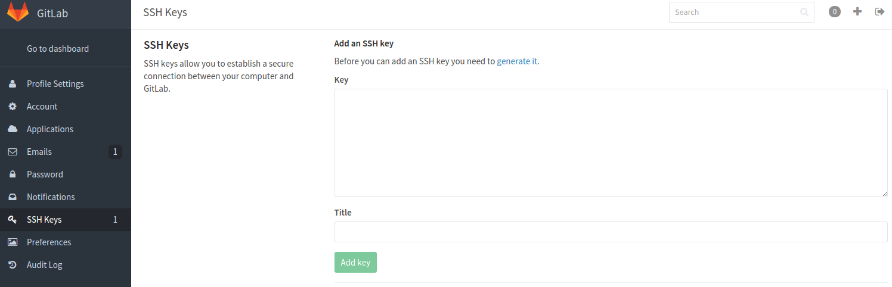892x287 pixels.
Task: Click the SSH Keys key icon
Action: [12, 220]
